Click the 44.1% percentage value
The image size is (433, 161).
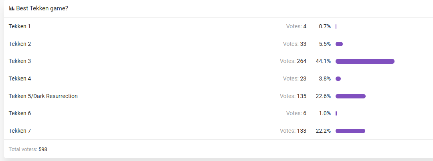[x=323, y=61]
